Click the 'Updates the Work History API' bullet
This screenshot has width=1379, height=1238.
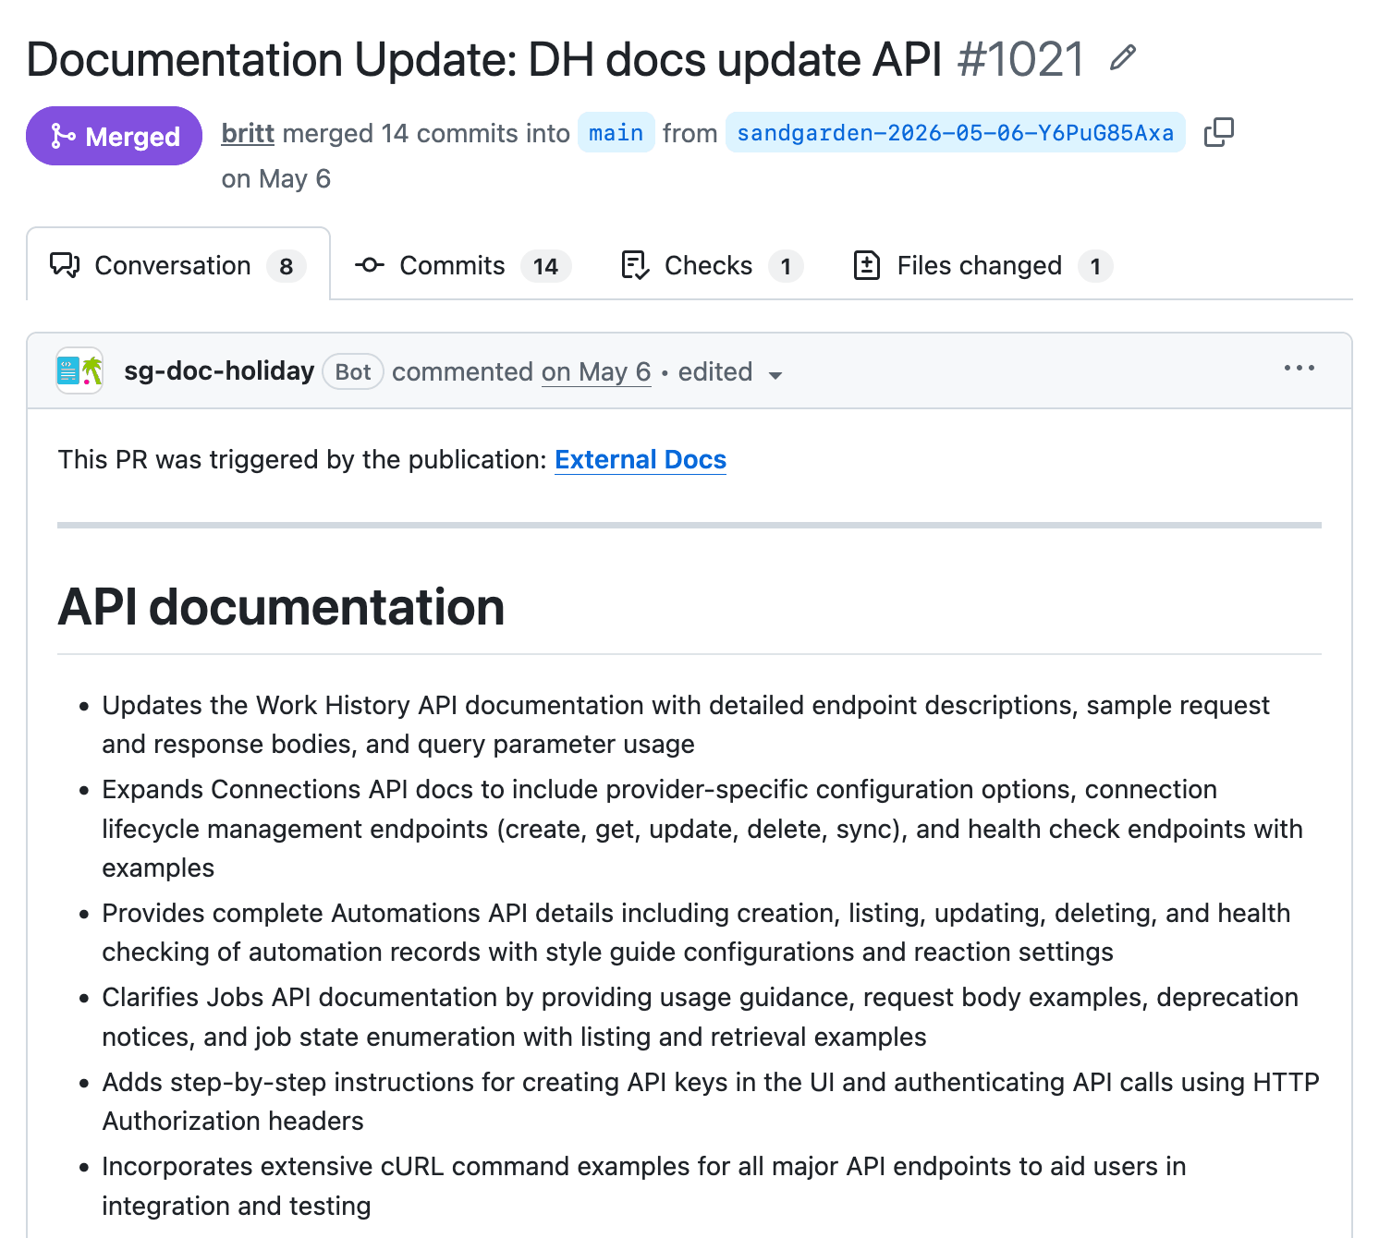[686, 724]
